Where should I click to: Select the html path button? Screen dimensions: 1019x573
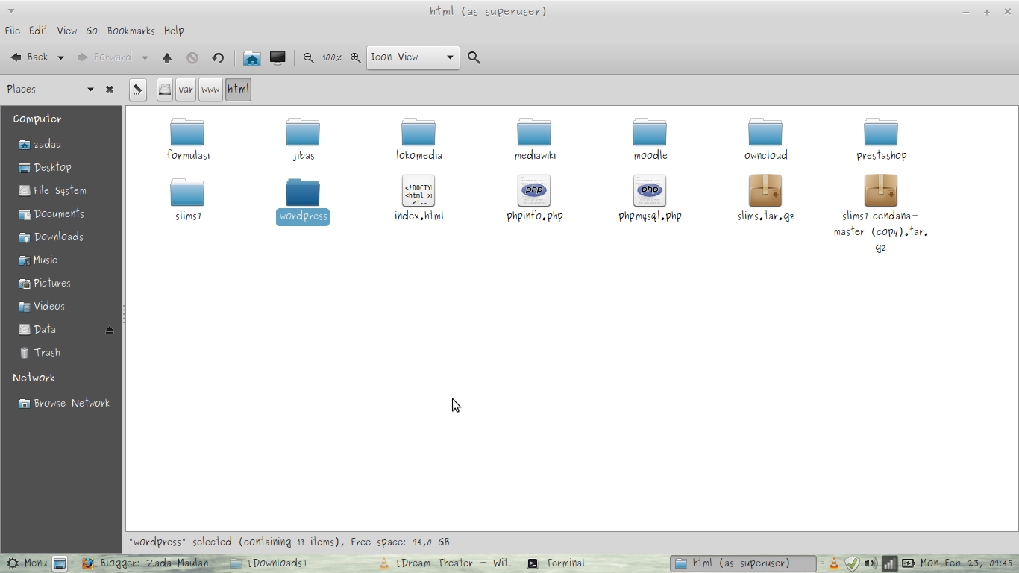tap(238, 90)
